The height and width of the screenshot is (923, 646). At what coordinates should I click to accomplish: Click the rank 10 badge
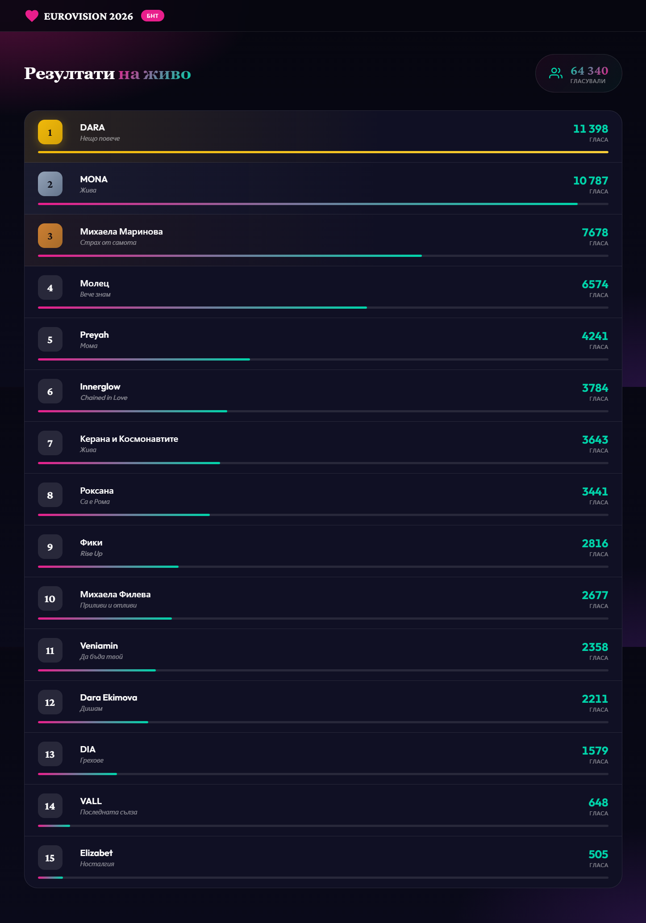click(x=50, y=599)
